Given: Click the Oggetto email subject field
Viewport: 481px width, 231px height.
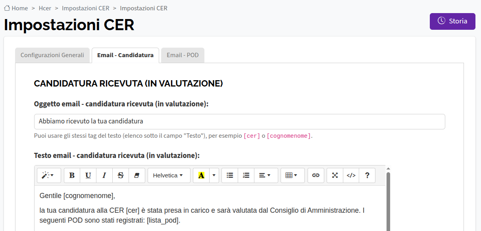Looking at the screenshot, I should [240, 121].
